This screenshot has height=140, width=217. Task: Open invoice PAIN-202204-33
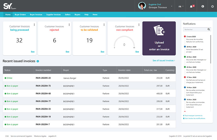[x=43, y=109]
